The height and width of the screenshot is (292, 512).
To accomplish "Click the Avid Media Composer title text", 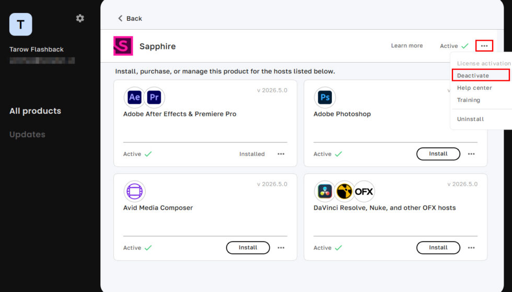I will (x=158, y=208).
